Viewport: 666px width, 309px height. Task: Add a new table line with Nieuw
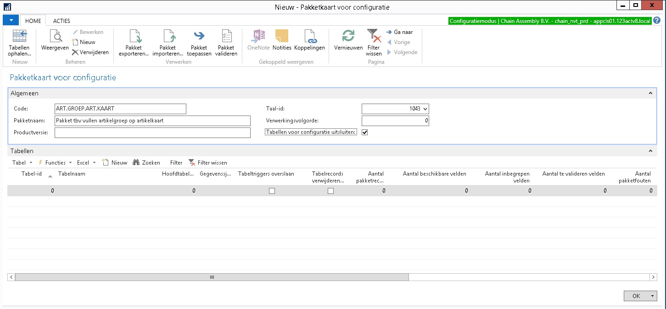pyautogui.click(x=115, y=163)
